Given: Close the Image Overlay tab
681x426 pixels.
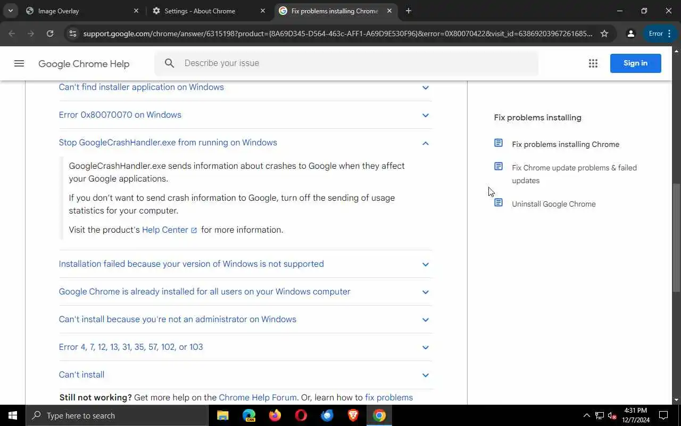Looking at the screenshot, I should 136,11.
